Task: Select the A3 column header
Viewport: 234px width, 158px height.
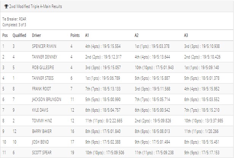Action: tap(186, 35)
